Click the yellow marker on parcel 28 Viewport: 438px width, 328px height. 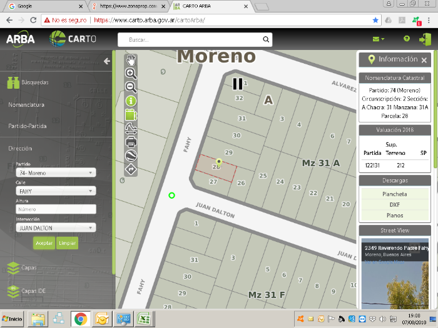(219, 162)
